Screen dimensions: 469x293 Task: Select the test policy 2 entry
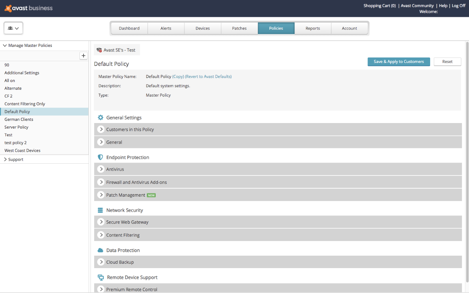click(x=44, y=142)
